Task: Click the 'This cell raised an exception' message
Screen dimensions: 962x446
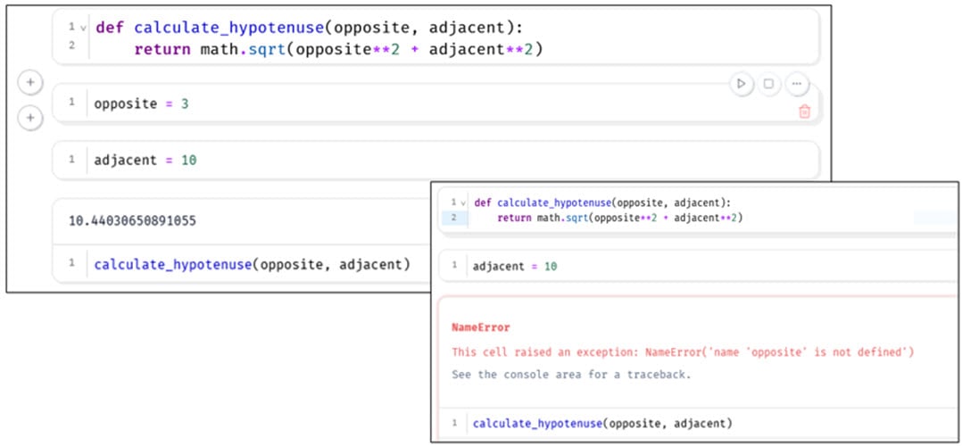Action: (x=682, y=352)
